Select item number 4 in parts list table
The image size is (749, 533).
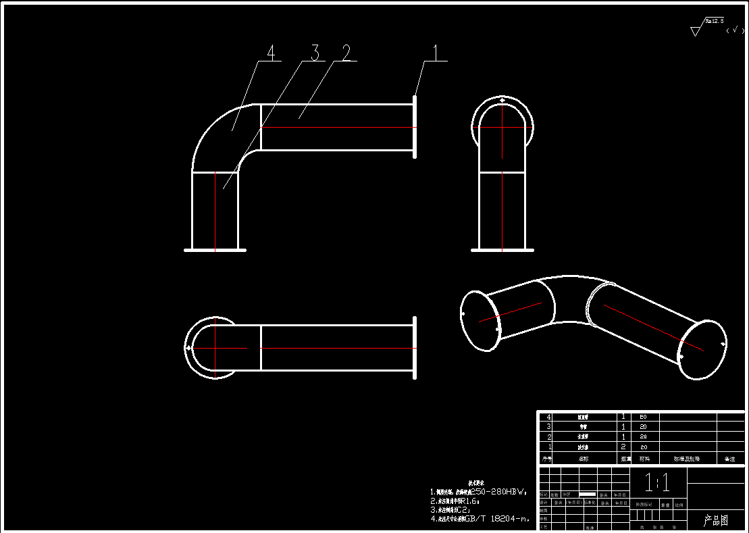coord(548,417)
